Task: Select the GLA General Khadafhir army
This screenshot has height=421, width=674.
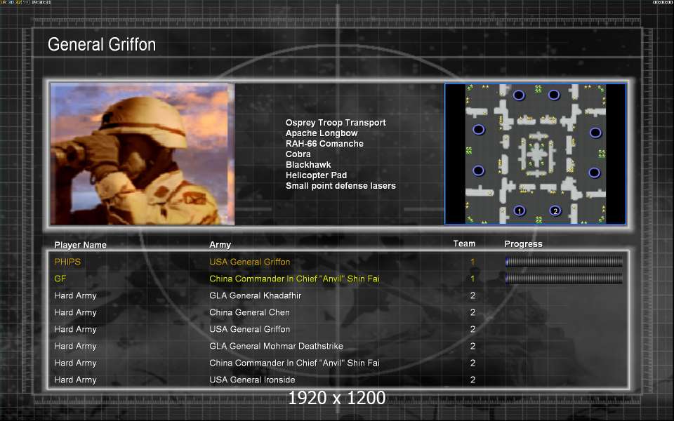Action: click(x=256, y=295)
